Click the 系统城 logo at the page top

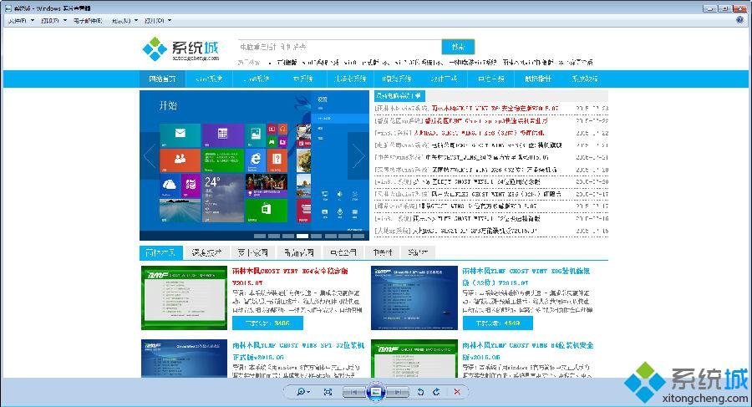pos(180,49)
